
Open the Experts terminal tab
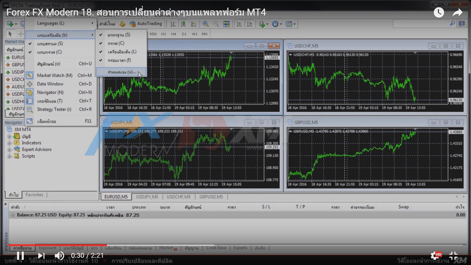pyautogui.click(x=240, y=248)
